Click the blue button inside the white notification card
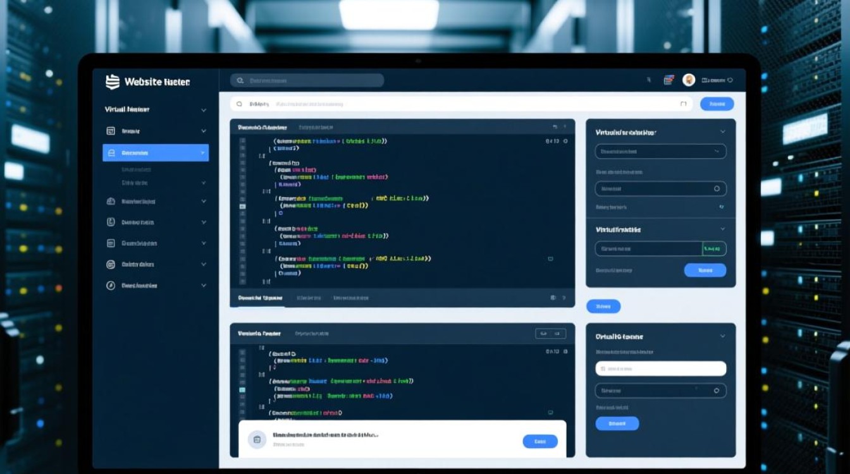The height and width of the screenshot is (474, 850). 539,441
